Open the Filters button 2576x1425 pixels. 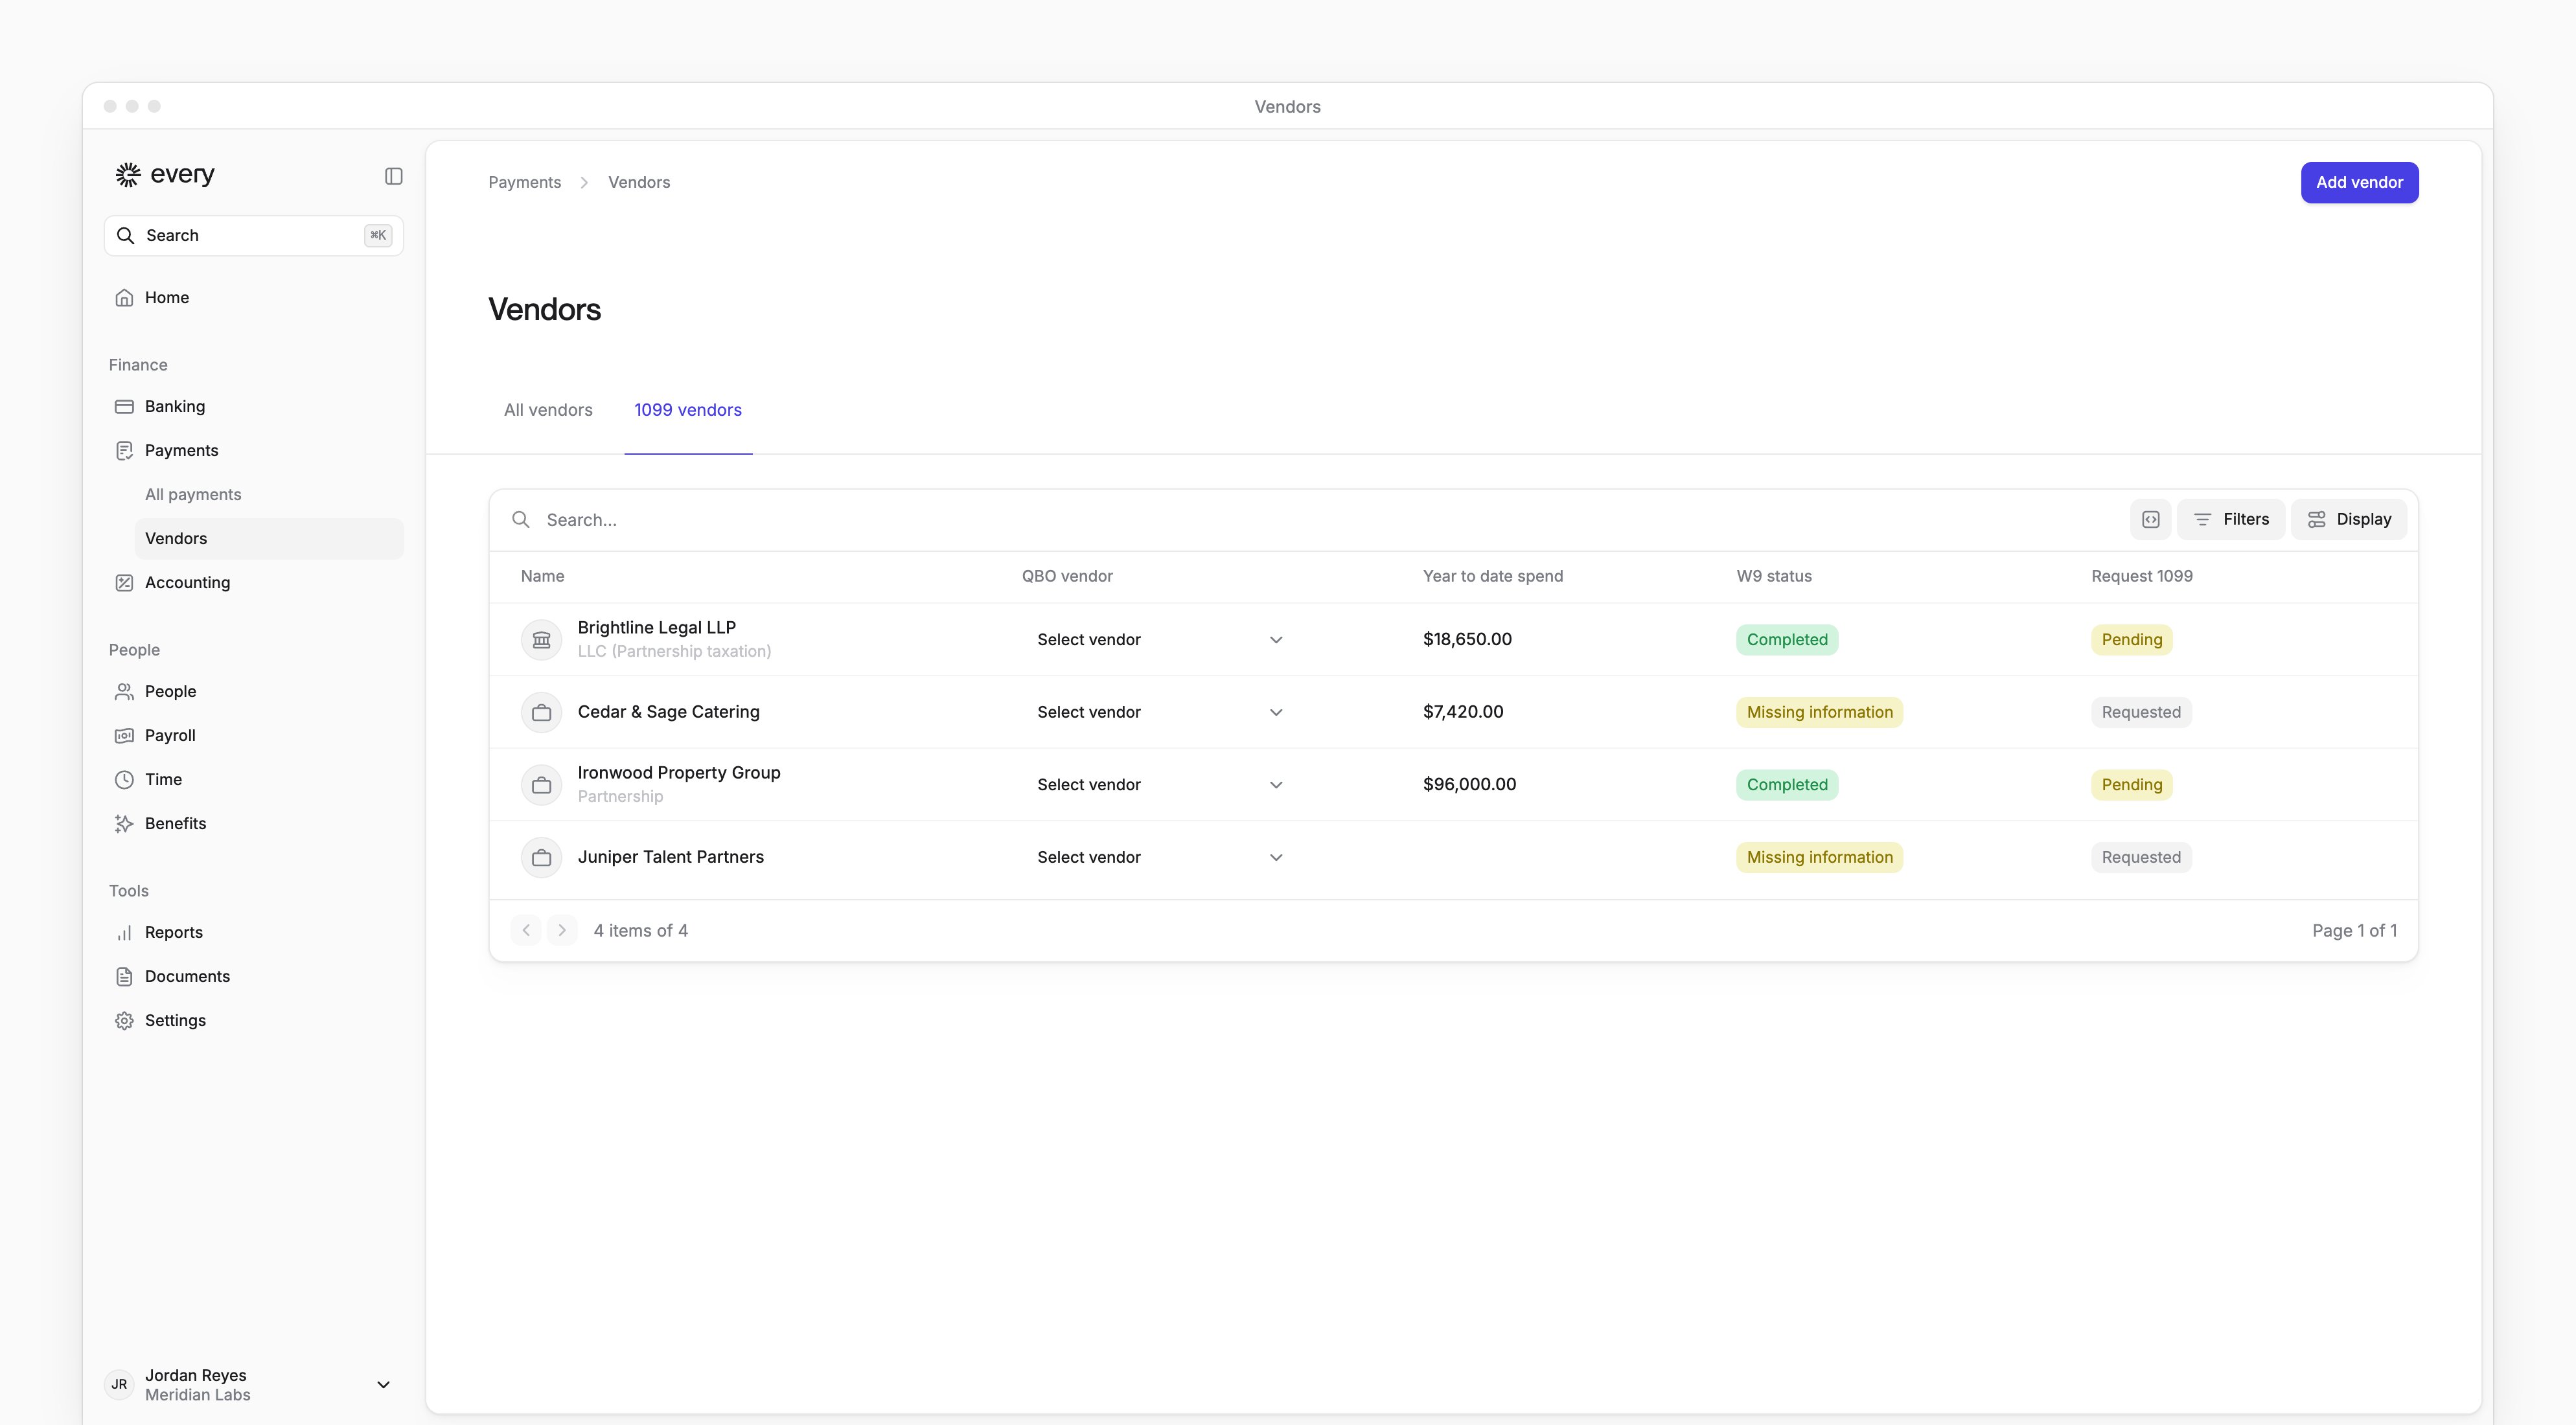pyautogui.click(x=2231, y=519)
